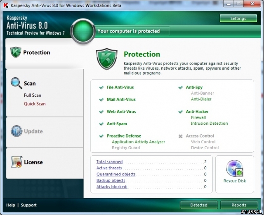Open Intrusion Detection entry
264x215 pixels.
click(x=209, y=124)
